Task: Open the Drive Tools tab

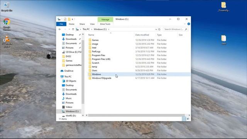Action: [x=105, y=24]
